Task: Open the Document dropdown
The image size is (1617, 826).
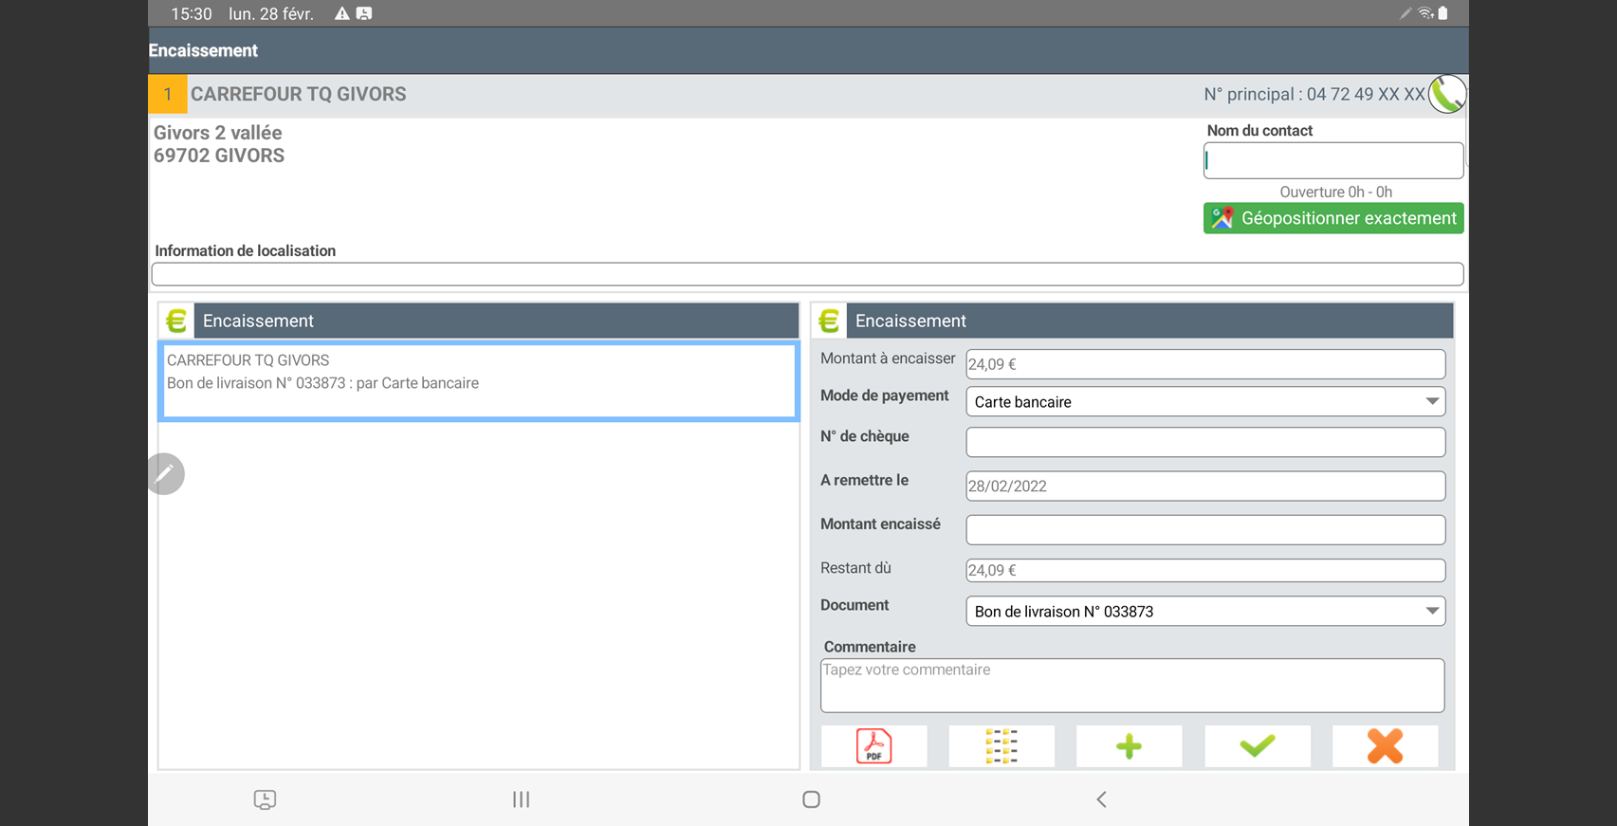Action: click(1205, 611)
